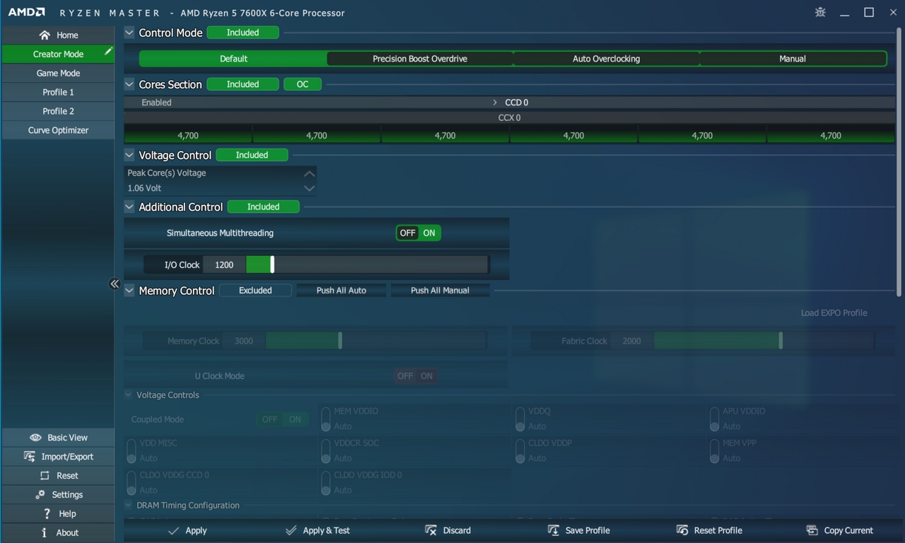The height and width of the screenshot is (543, 905).
Task: Click the main panel vertical scrollbar
Action: coord(899,161)
